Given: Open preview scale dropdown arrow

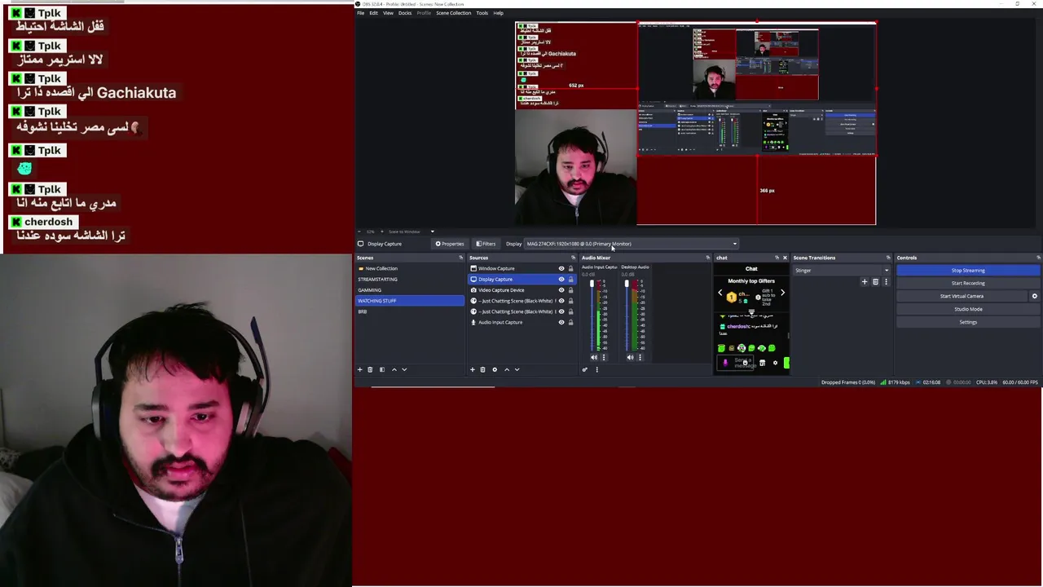Looking at the screenshot, I should click(x=432, y=232).
